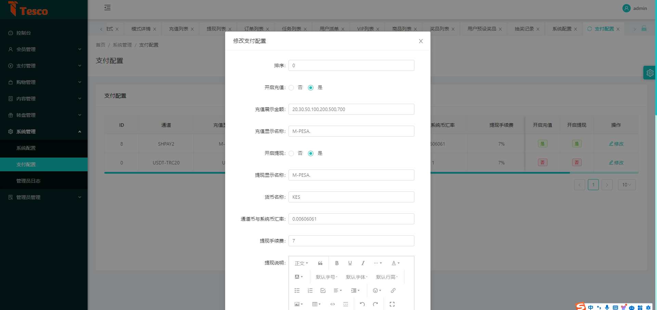Viewport: 657px width, 310px height.
Task: Insert a bulleted list
Action: click(x=297, y=290)
